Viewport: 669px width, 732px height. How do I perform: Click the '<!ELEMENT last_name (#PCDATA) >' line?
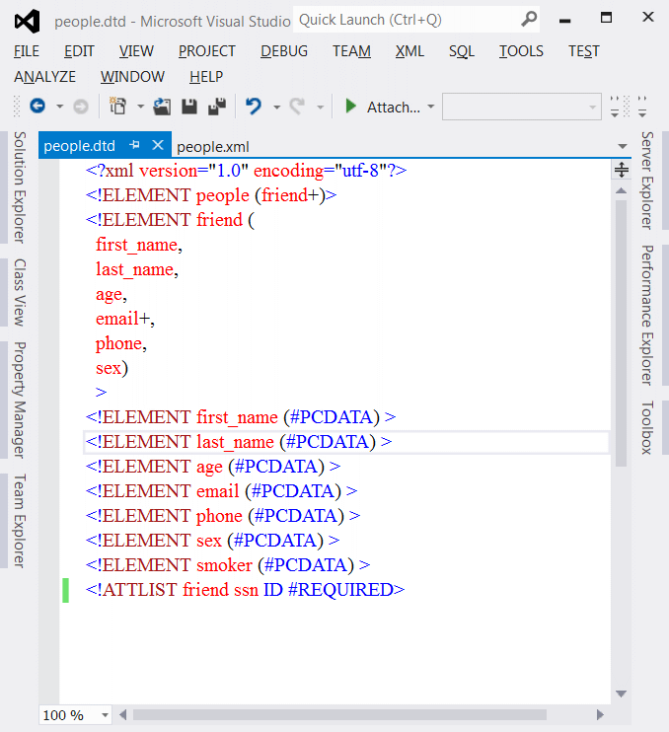(239, 442)
